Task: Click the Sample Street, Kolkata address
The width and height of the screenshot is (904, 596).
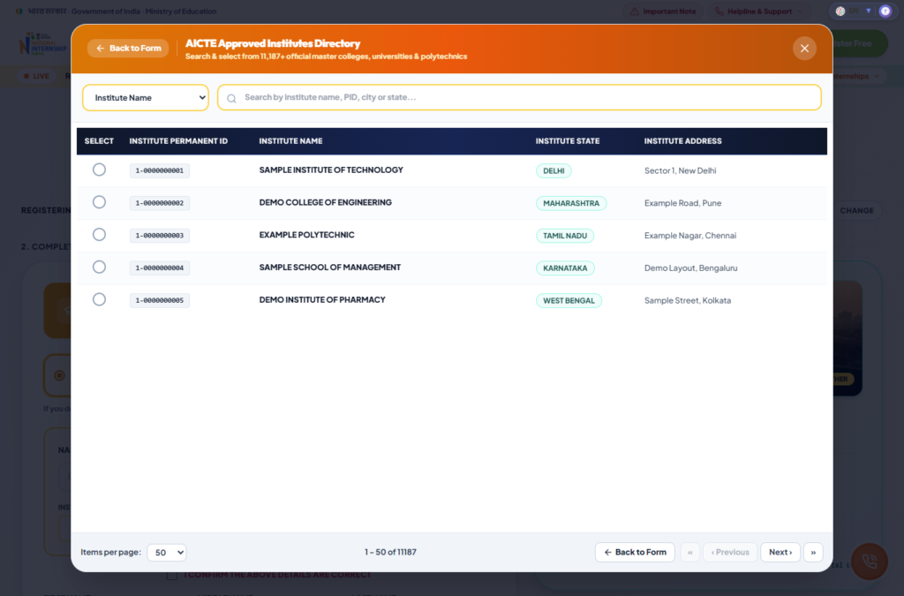Action: pyautogui.click(x=687, y=300)
